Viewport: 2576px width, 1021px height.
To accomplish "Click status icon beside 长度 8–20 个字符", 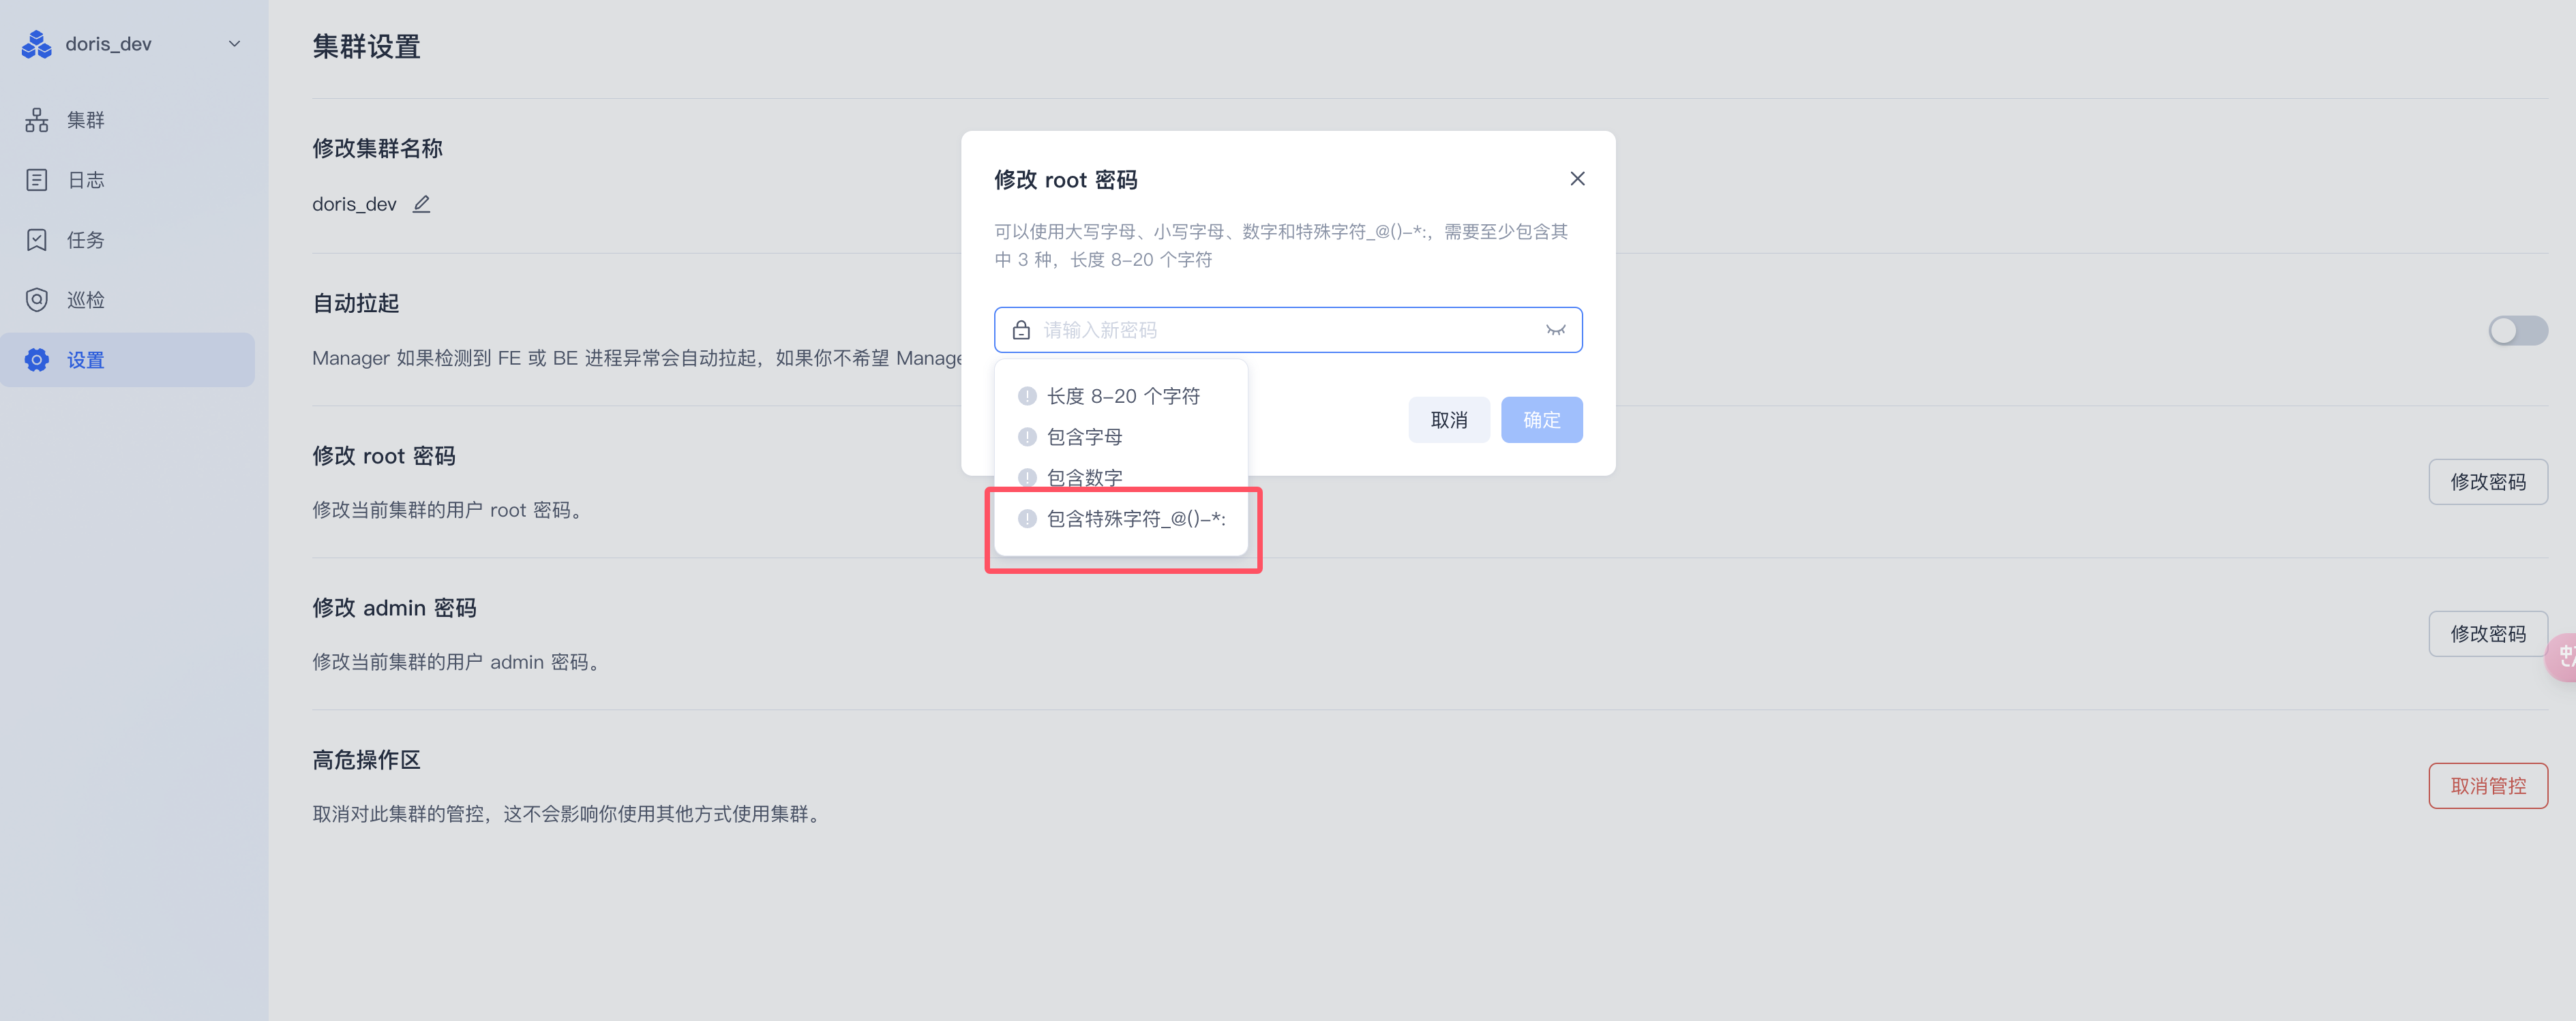I will (1027, 396).
